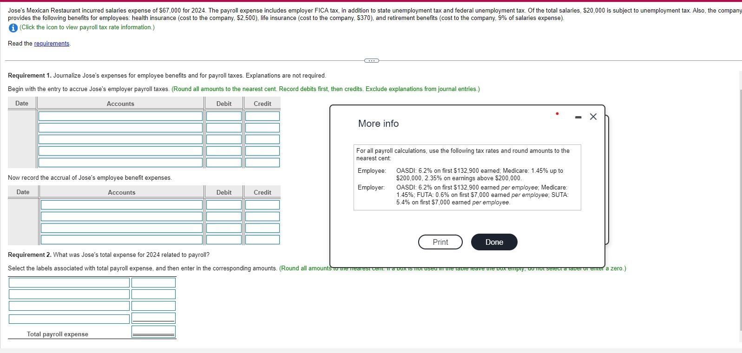The height and width of the screenshot is (353, 742).
Task: Click the blue payroll tax information icon
Action: (x=13, y=27)
